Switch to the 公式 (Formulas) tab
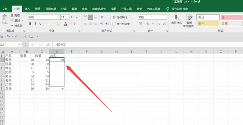 64,9
